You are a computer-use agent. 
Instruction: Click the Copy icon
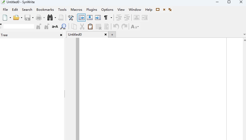[x=74, y=26]
